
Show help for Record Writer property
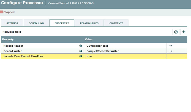click(81, 51)
